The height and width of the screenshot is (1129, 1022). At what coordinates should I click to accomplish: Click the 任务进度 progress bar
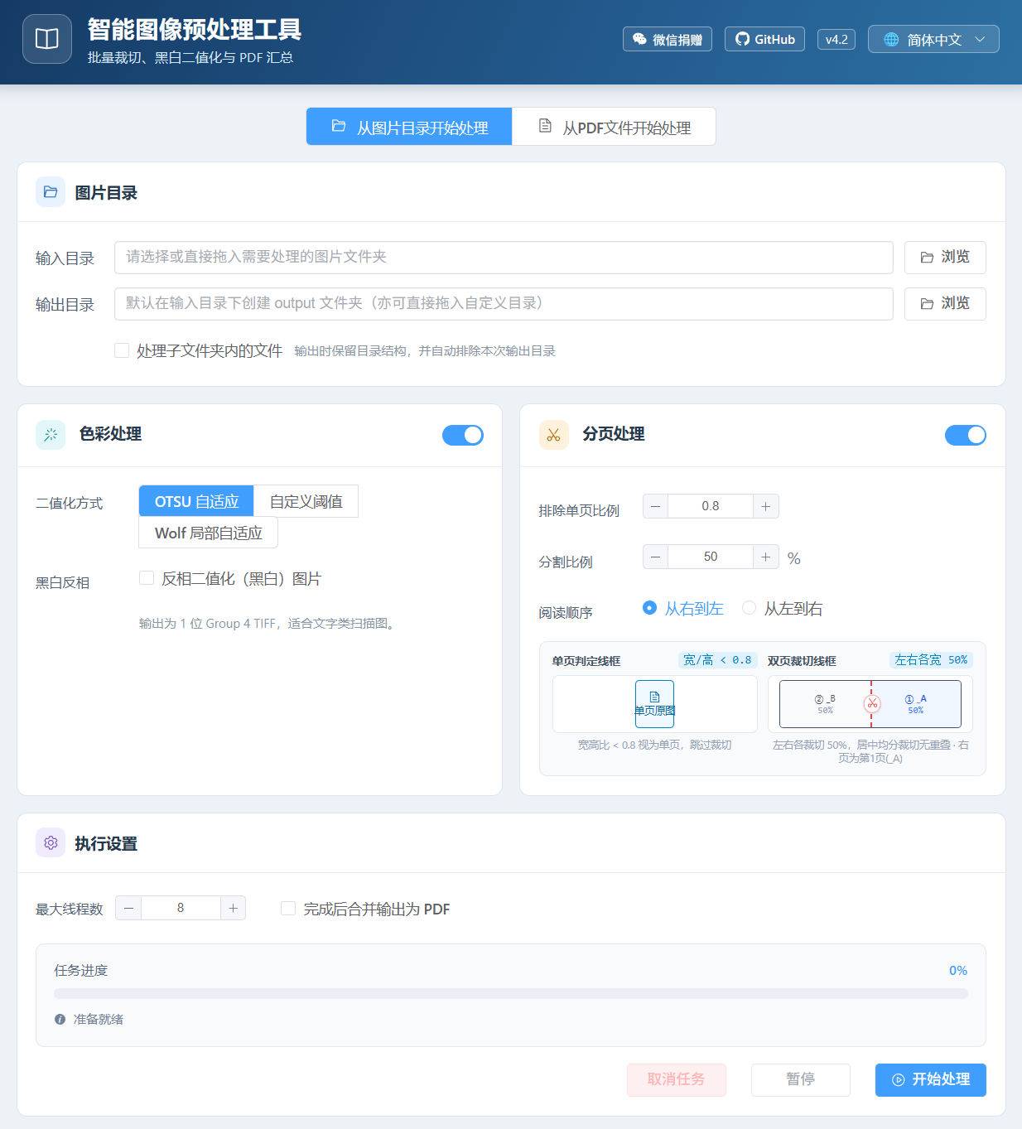511,993
